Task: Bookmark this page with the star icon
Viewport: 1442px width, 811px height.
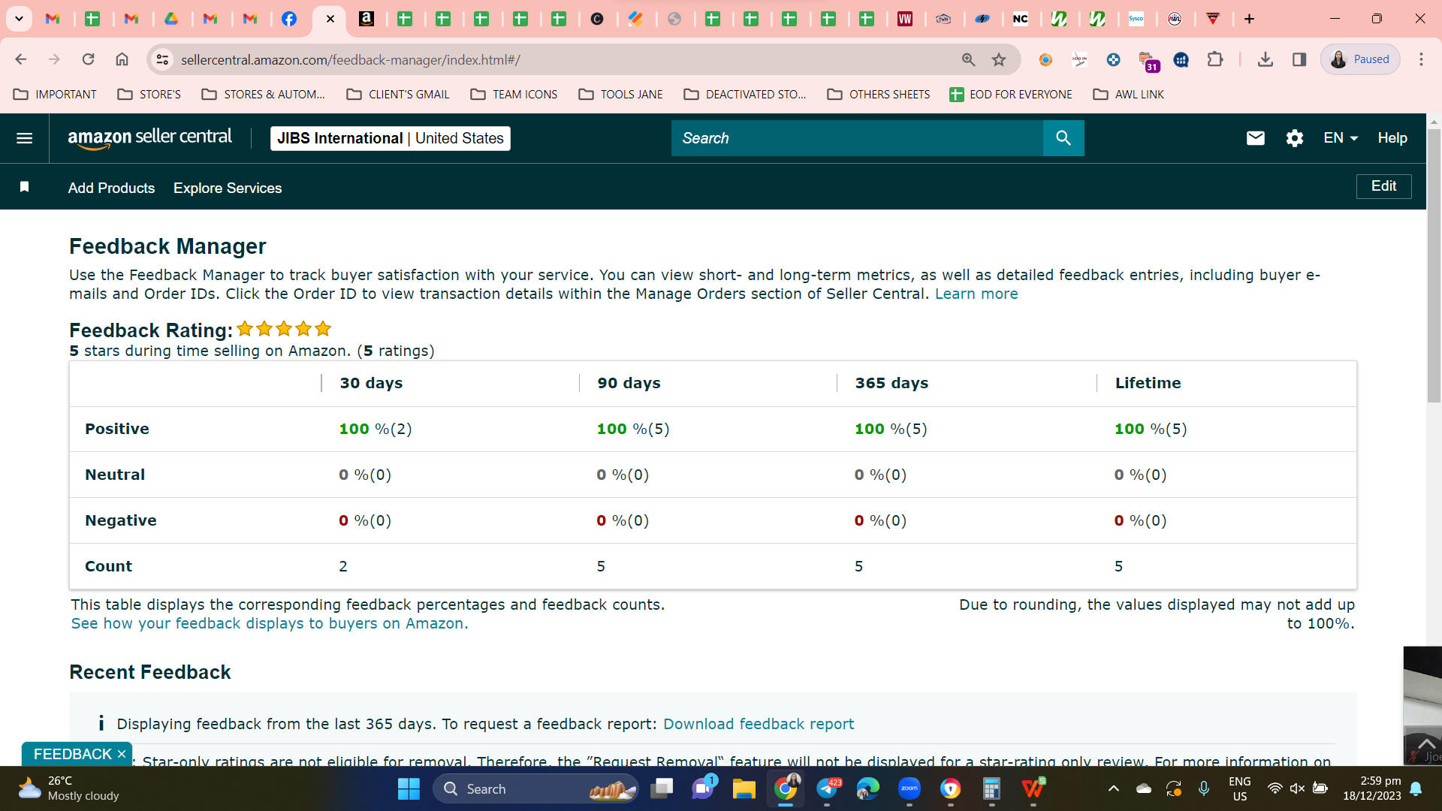Action: (x=998, y=59)
